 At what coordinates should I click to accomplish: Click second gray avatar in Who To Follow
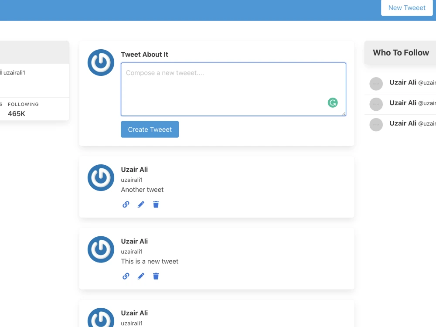[376, 104]
